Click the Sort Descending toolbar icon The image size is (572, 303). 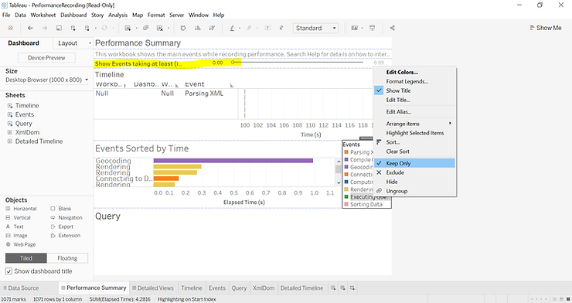[212, 28]
